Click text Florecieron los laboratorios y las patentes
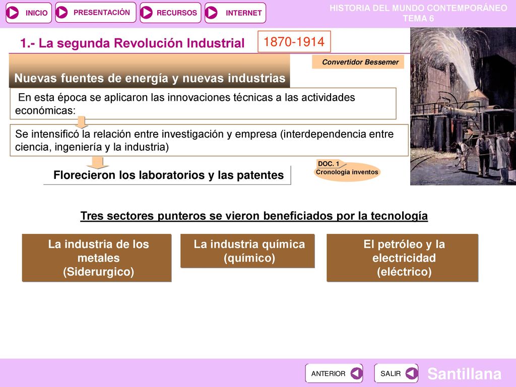The image size is (516, 387). [168, 175]
